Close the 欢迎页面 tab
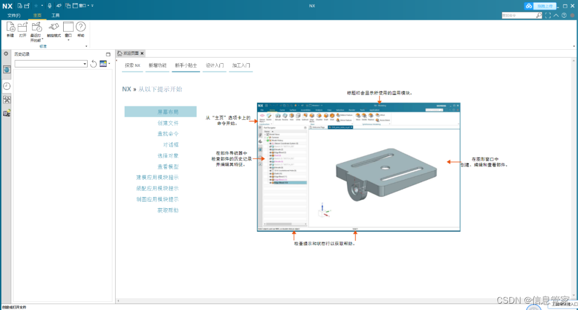The width and height of the screenshot is (578, 310). point(142,54)
